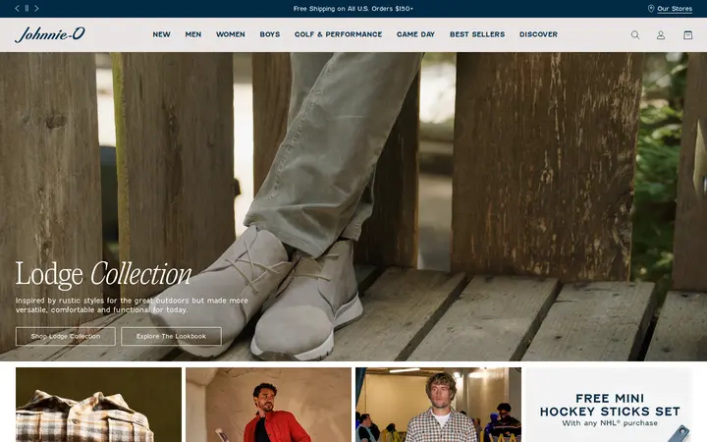
Task: Open the account profile icon
Action: tap(661, 34)
